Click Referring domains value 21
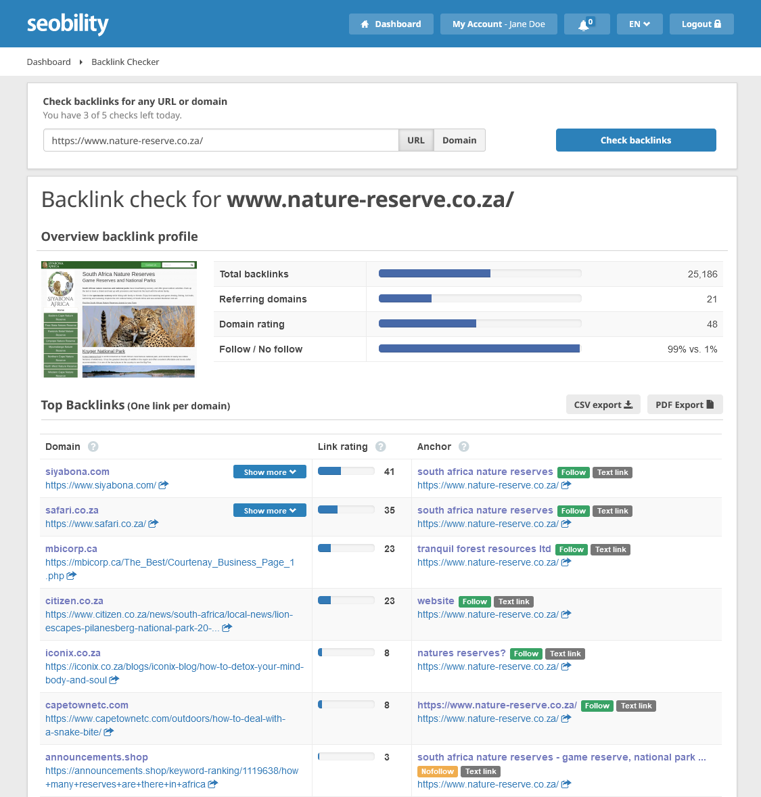Screen dimensions: 761x797 click(x=712, y=299)
